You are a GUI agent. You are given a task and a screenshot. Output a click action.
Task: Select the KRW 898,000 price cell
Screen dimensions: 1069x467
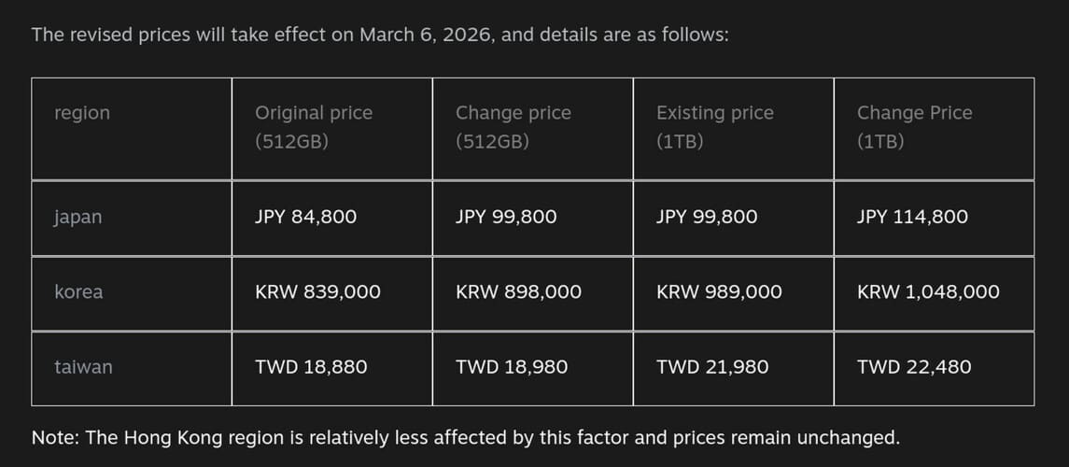point(519,291)
